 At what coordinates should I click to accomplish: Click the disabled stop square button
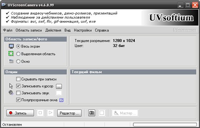click(40, 113)
